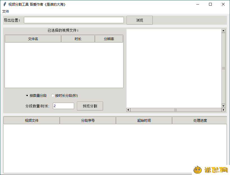
Task: Click the log panel scroll right arrow
Action: pyautogui.click(x=223, y=110)
